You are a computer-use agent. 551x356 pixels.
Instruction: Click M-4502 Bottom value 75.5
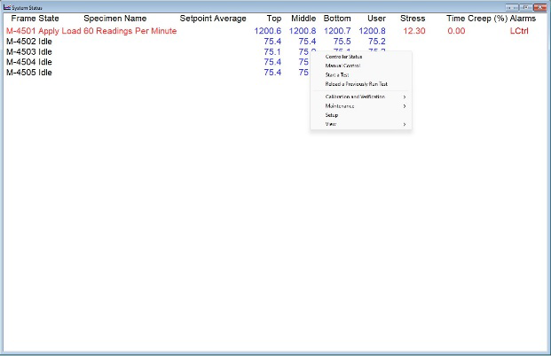[x=342, y=42]
